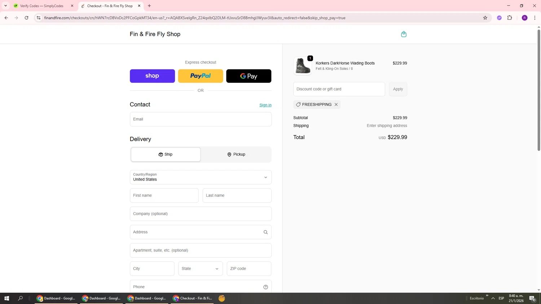Image resolution: width=541 pixels, height=304 pixels.
Task: Focus the Company optional field
Action: coord(201,214)
